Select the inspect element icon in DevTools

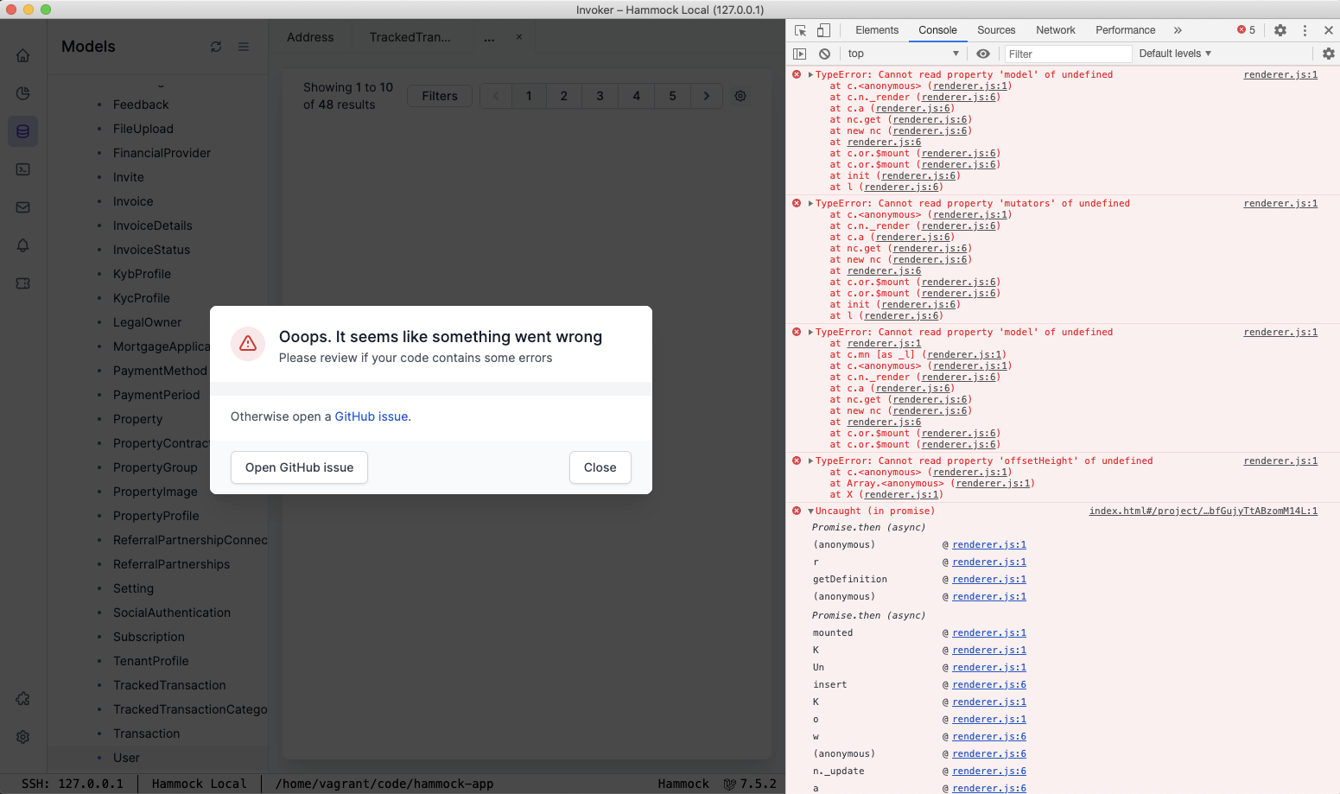pos(799,30)
